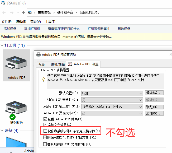Screen dimensions: 172x153
Task: Click the printer icon in dialog title
Action: coord(39,54)
